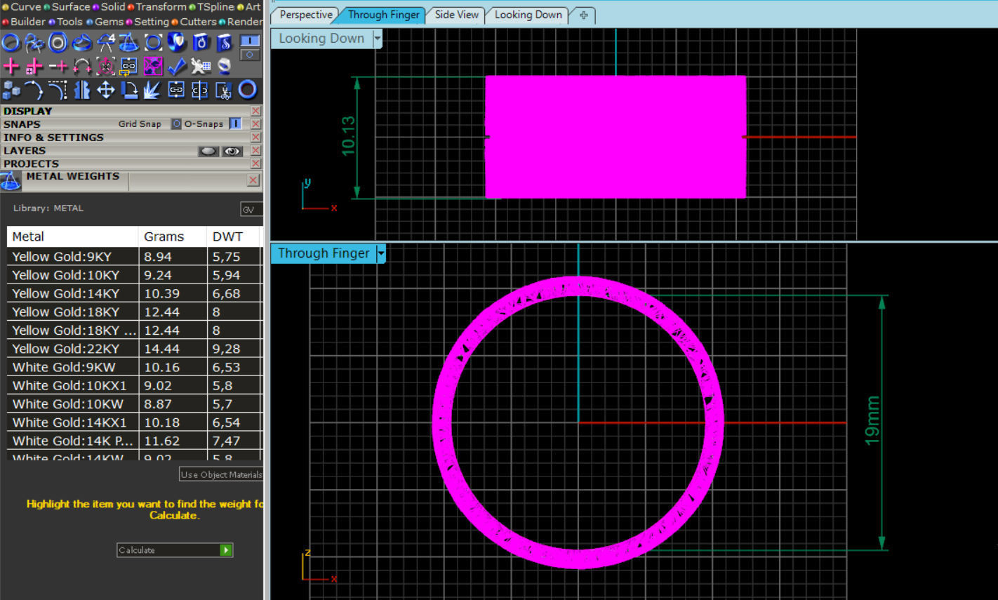The height and width of the screenshot is (600, 998).
Task: Select the Metal Weights scale icon in toolbar
Action: tap(128, 43)
